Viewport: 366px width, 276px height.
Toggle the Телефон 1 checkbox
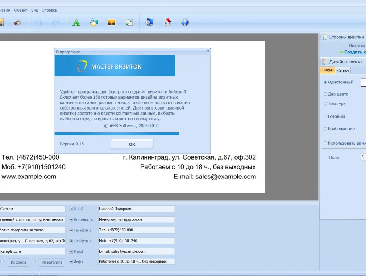(x=71, y=230)
